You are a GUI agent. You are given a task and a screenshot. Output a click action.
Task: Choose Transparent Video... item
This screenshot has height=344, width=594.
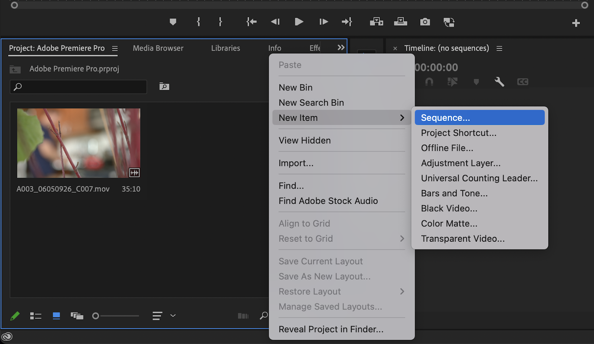click(480, 239)
